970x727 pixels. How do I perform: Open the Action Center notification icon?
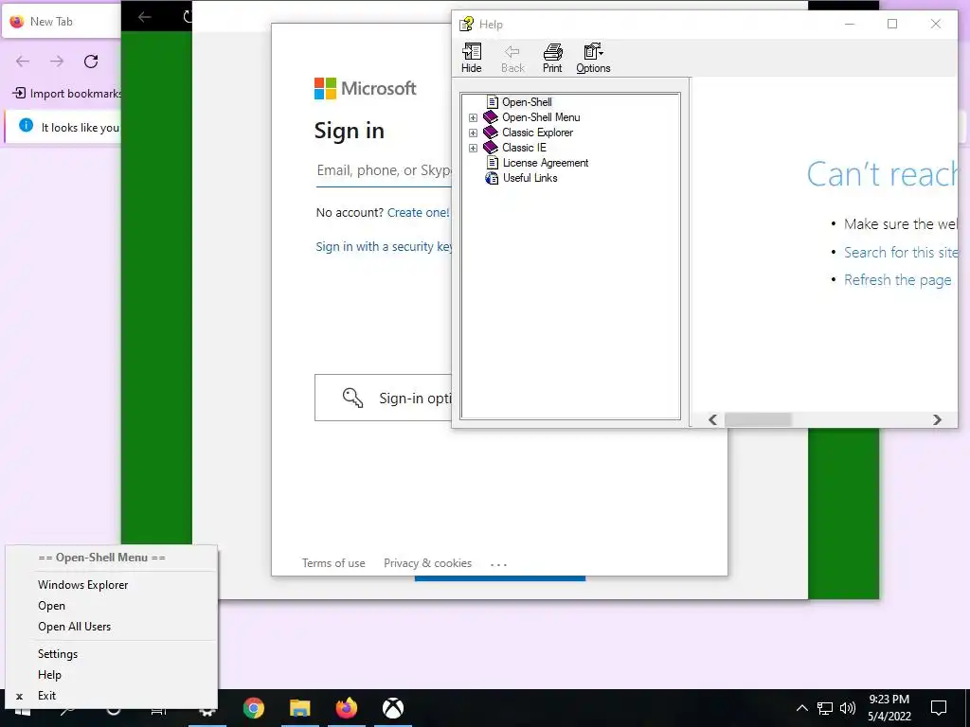(939, 708)
